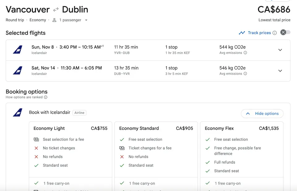
Task: Click red X beside No ticket changes
Action: 36,148
